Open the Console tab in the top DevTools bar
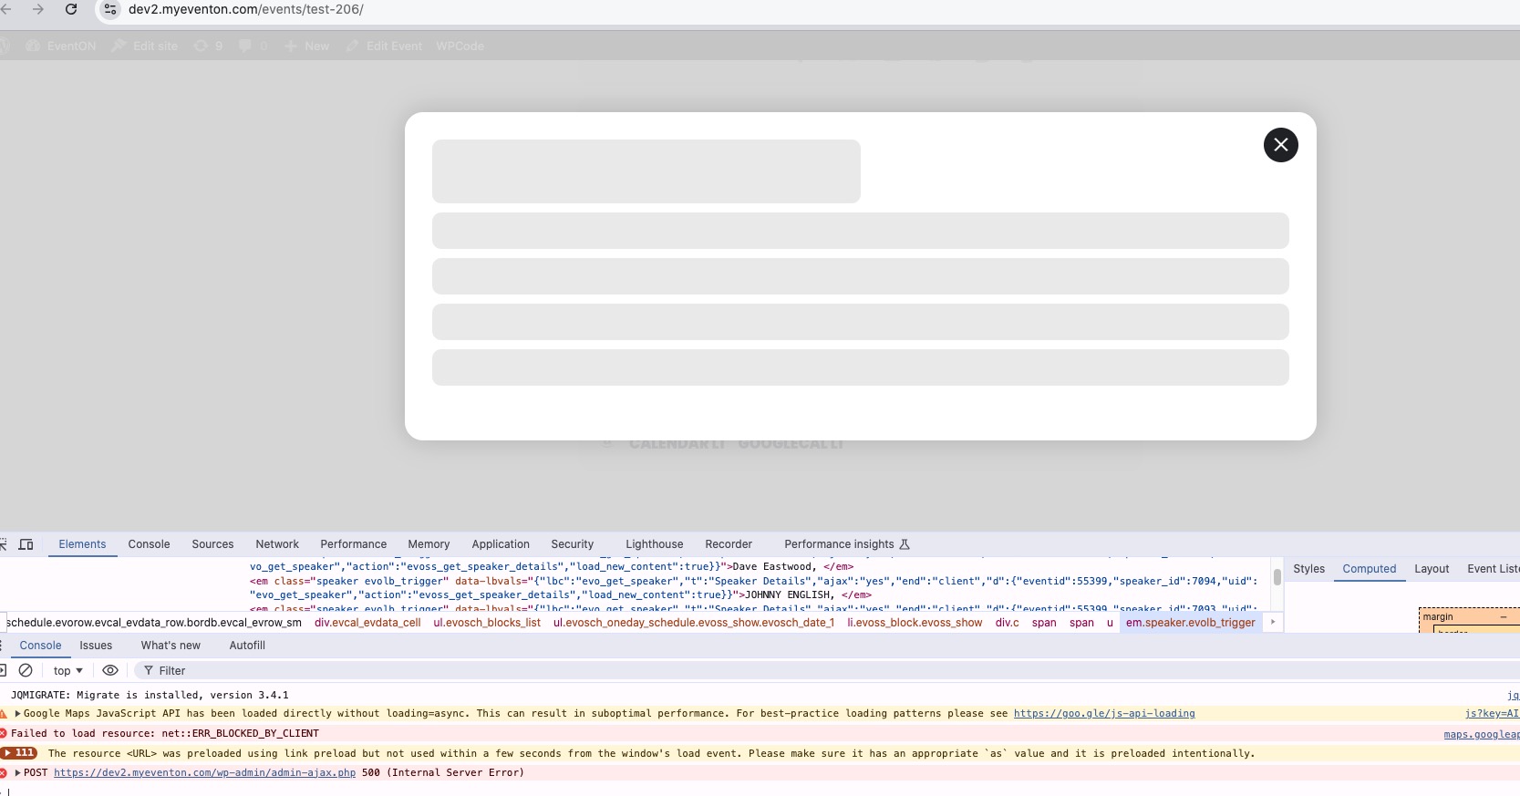Image resolution: width=1520 pixels, height=796 pixels. pyautogui.click(x=149, y=544)
